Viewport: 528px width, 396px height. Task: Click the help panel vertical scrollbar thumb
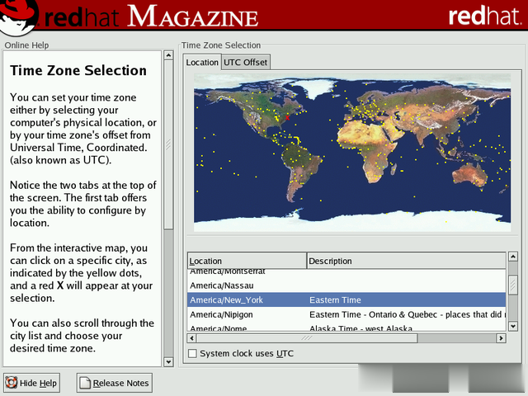168,145
